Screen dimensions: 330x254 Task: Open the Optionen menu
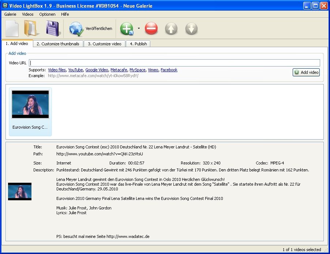click(x=47, y=14)
